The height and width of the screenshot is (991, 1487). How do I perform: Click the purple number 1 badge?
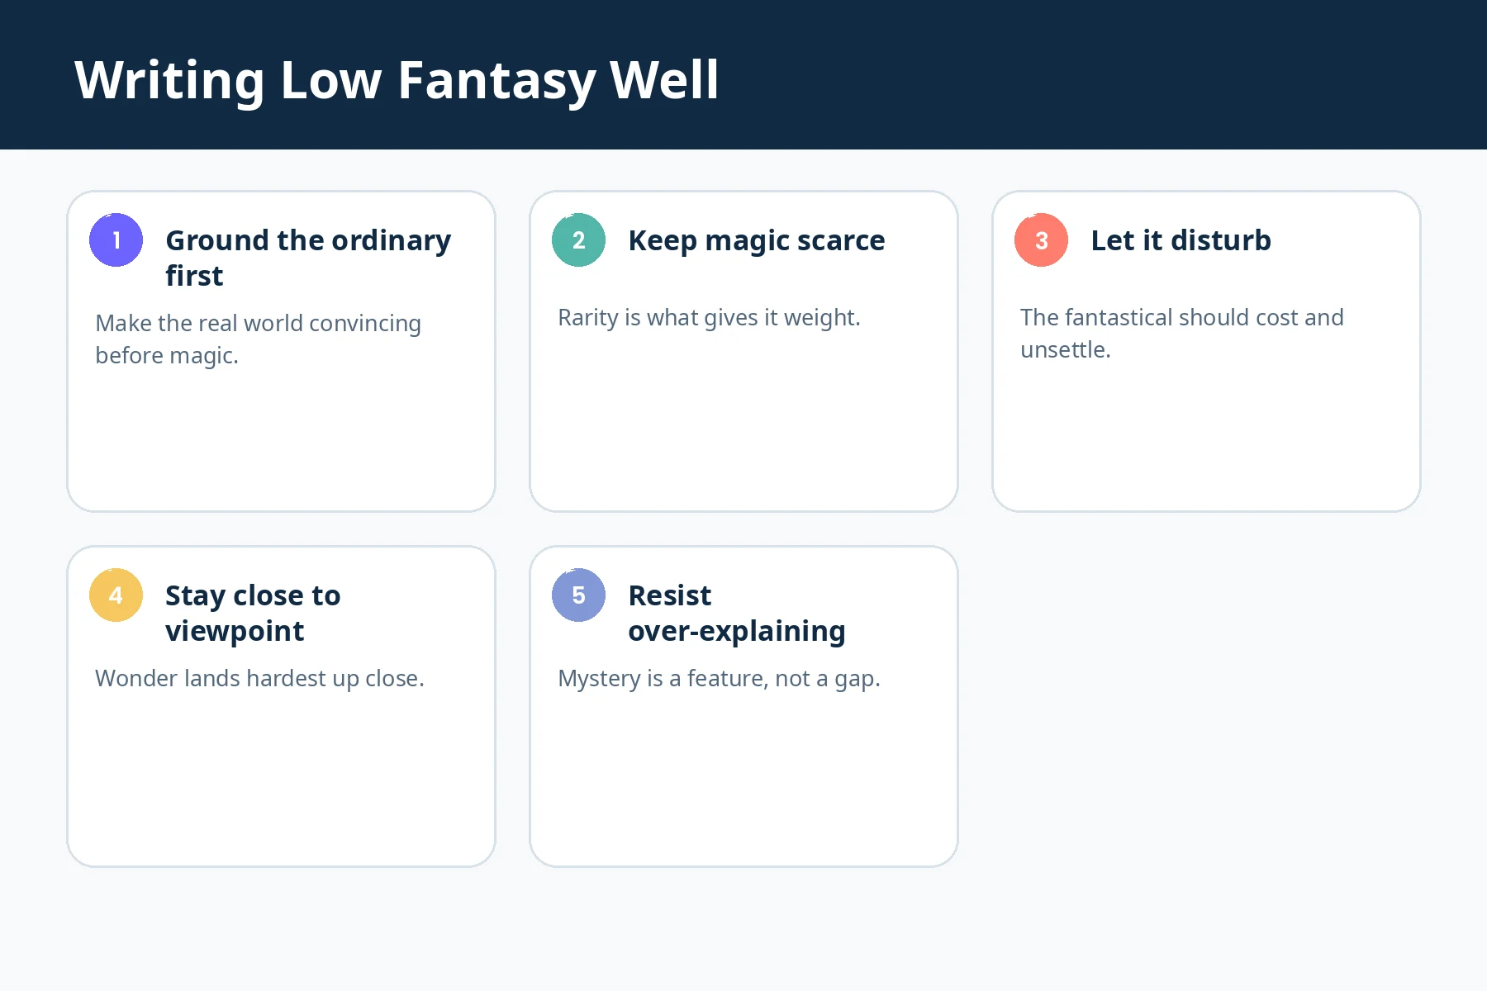(116, 240)
